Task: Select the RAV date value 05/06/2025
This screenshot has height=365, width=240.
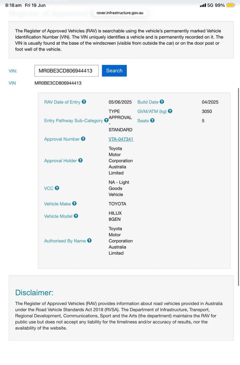Action: [120, 102]
